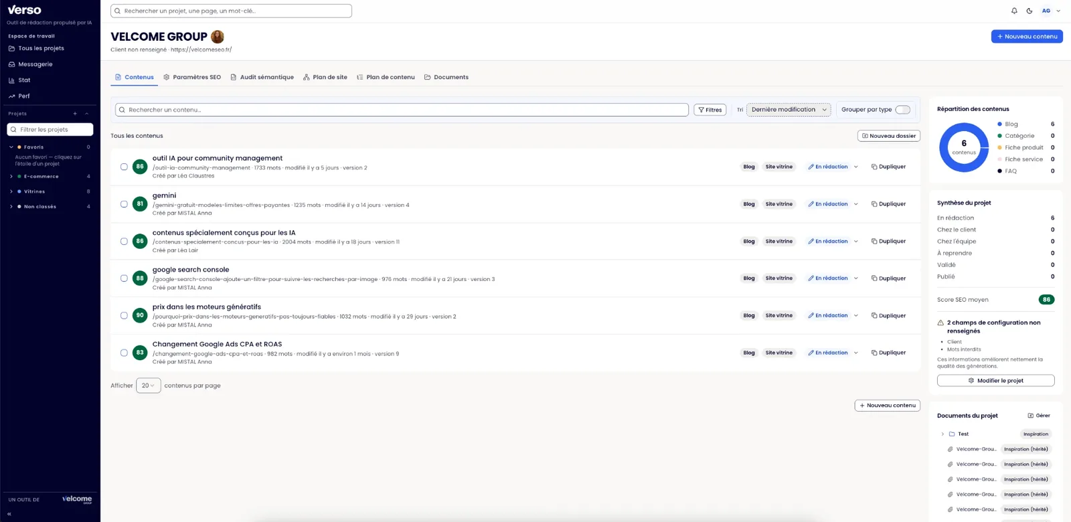Tick the Changement Google Ads CPA et ROAS checkbox
This screenshot has width=1071, height=522.
coord(124,353)
